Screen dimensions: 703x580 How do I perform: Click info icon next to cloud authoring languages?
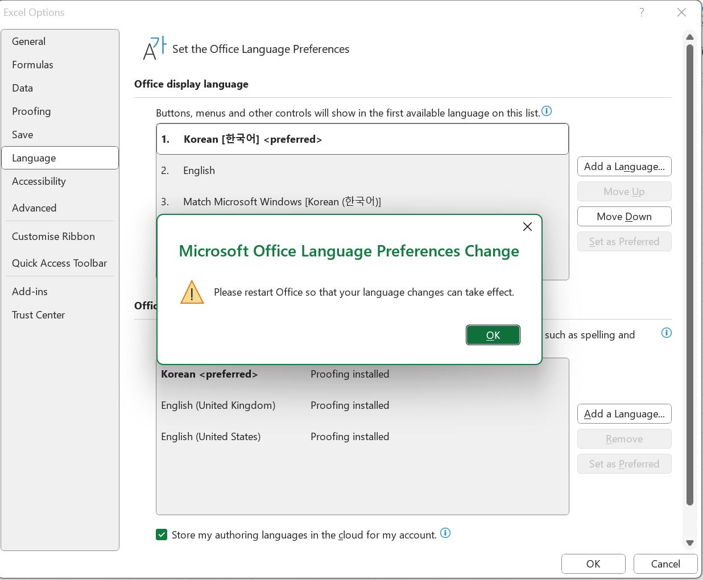(x=445, y=533)
